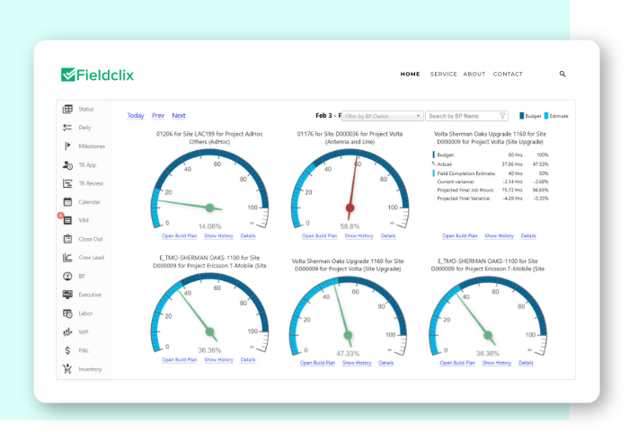Click the Fieldclix logo
The image size is (629, 432).
click(x=97, y=75)
